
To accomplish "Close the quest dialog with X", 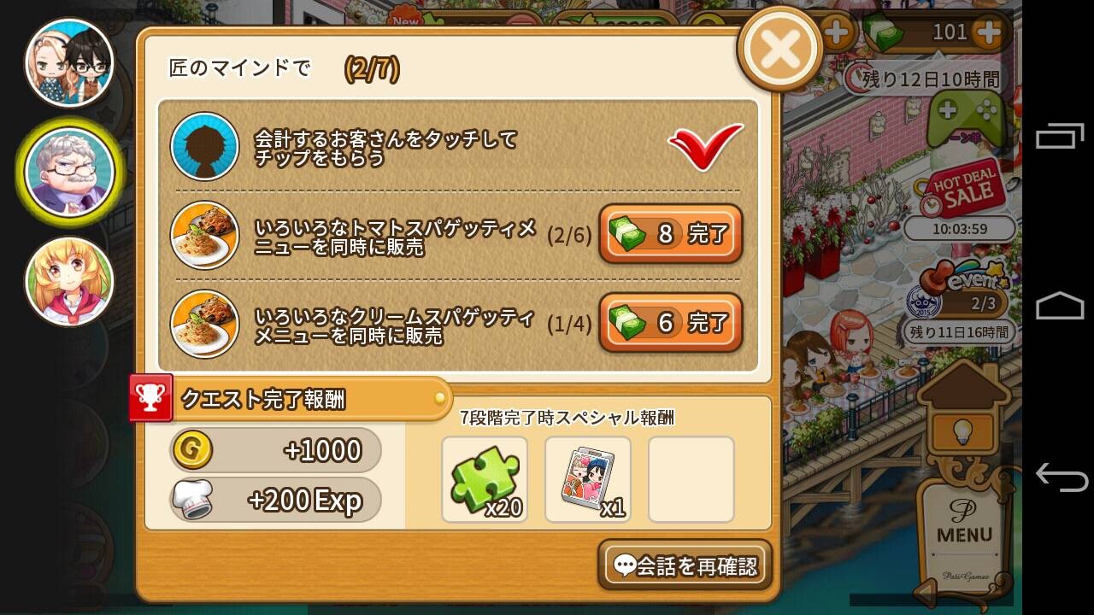I will click(780, 50).
